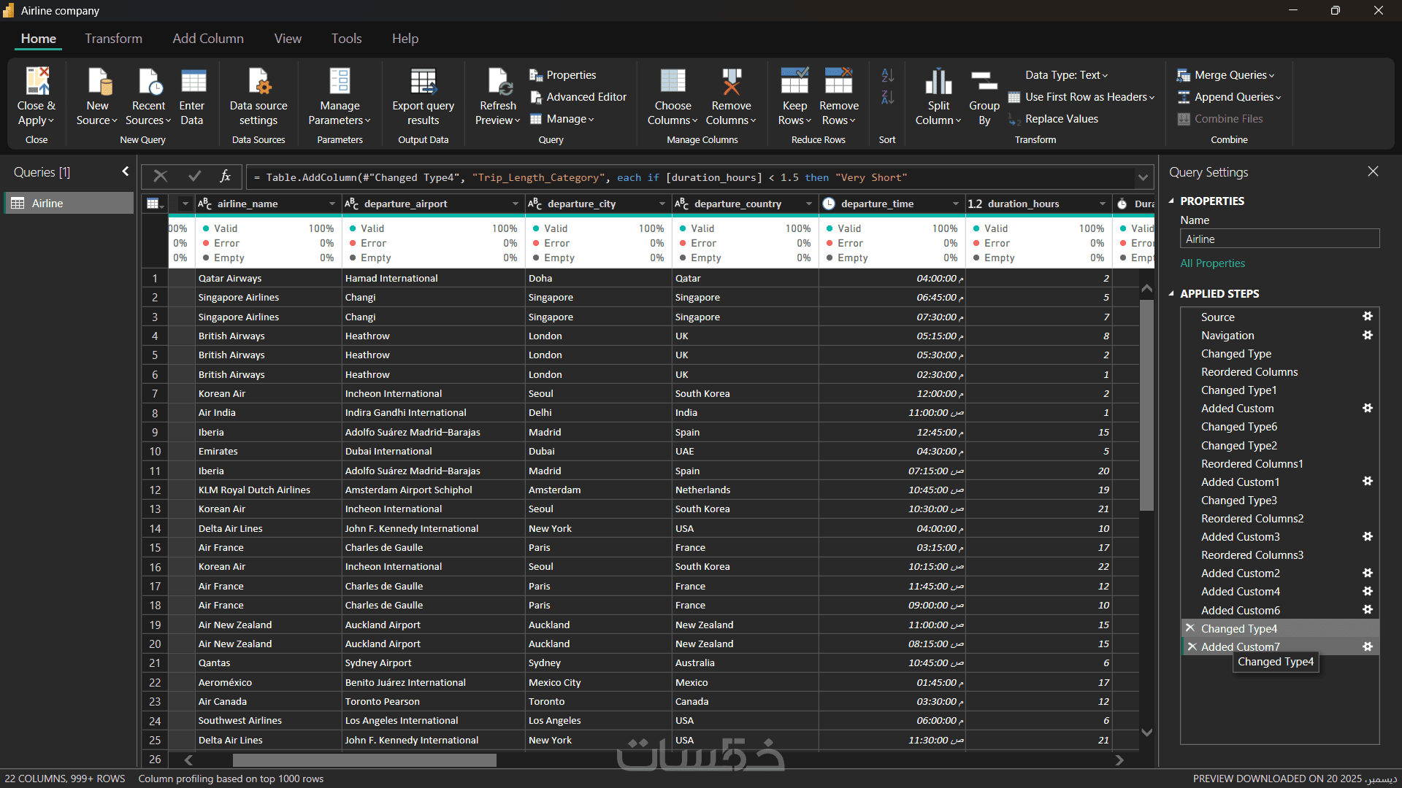This screenshot has height=788, width=1402.
Task: Click the All Properties link
Action: tap(1212, 263)
